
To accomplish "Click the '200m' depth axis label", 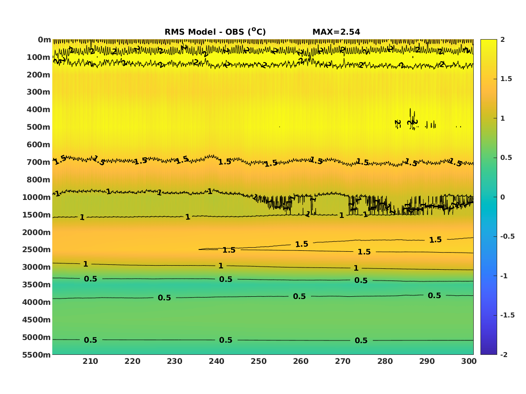I will tap(39, 75).
